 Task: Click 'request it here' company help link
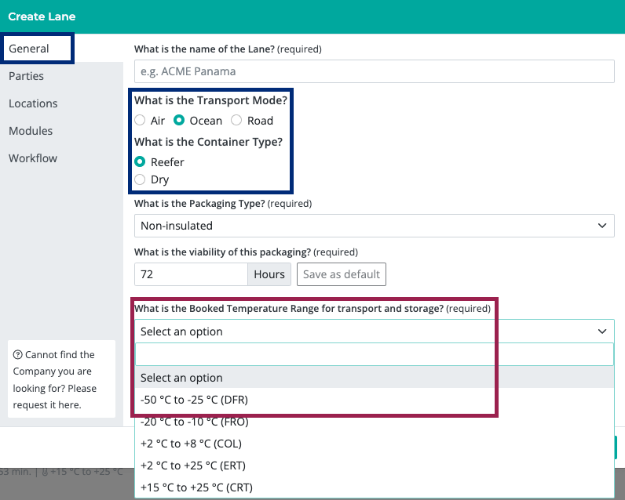[47, 405]
